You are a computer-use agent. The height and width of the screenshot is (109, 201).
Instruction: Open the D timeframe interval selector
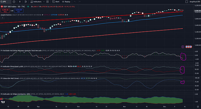20,2
